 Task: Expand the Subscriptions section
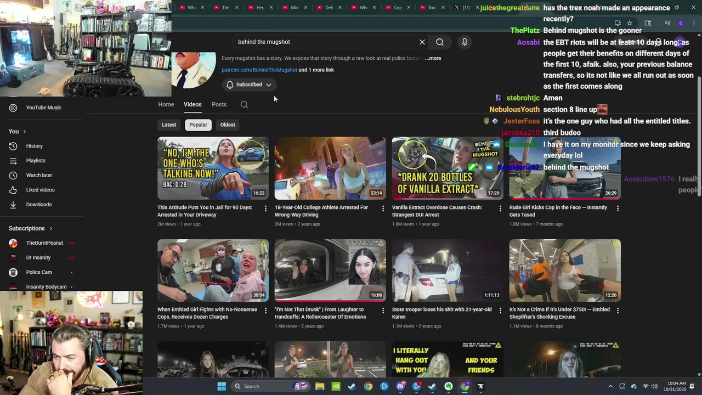pyautogui.click(x=31, y=228)
